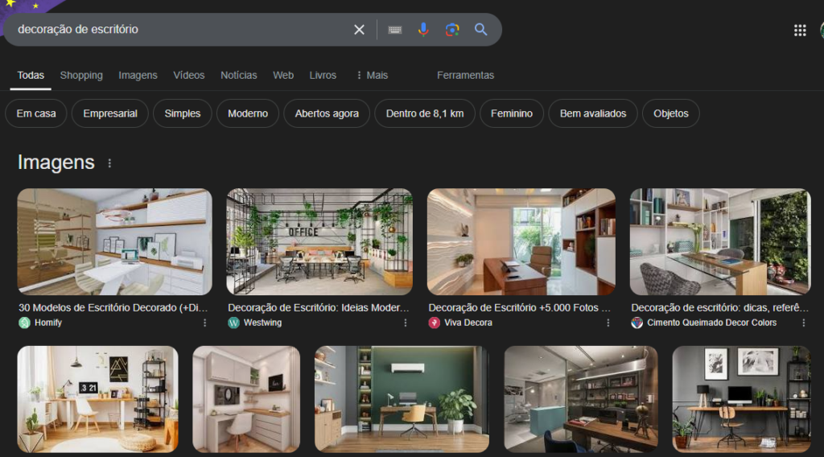Viewport: 824px width, 457px height.
Task: Switch to the Livros tab
Action: (x=323, y=75)
